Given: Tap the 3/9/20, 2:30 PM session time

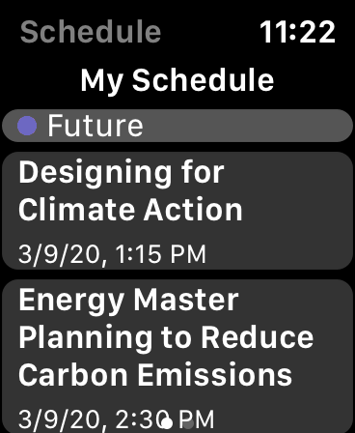Looking at the screenshot, I should tap(116, 419).
